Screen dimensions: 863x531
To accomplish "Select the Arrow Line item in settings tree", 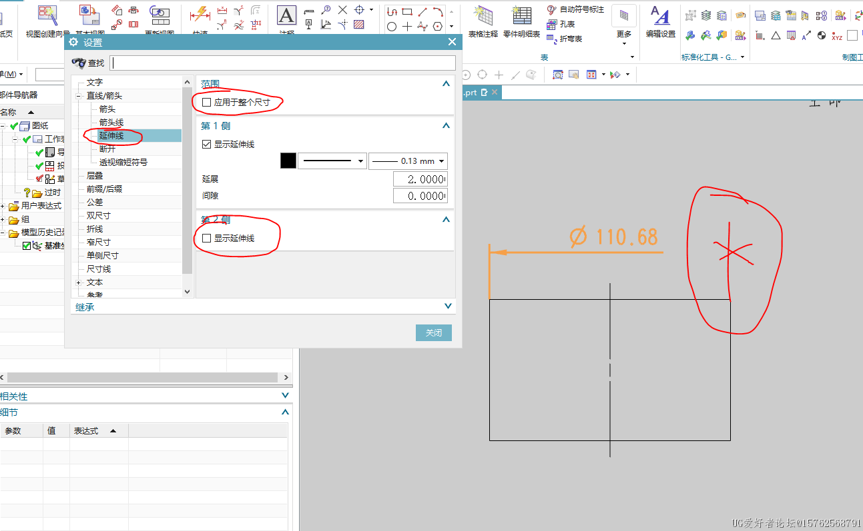I will click(111, 123).
